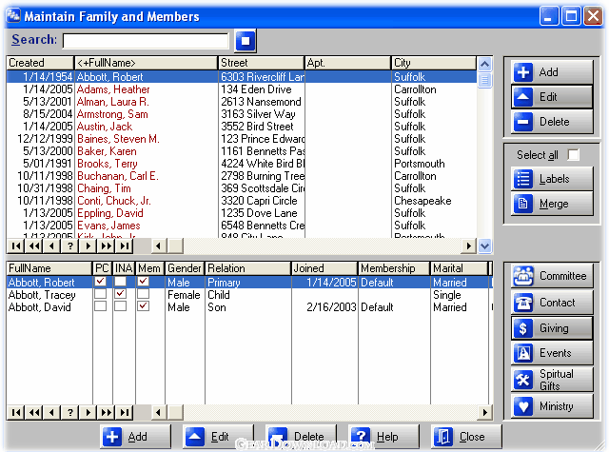Select the Conti, Chuck, Jr. family row
The height and width of the screenshot is (452, 609).
click(x=241, y=201)
